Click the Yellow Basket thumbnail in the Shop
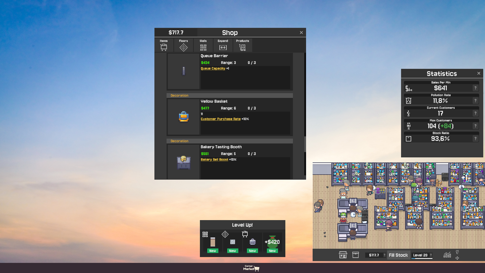The image size is (485, 273). point(183,117)
